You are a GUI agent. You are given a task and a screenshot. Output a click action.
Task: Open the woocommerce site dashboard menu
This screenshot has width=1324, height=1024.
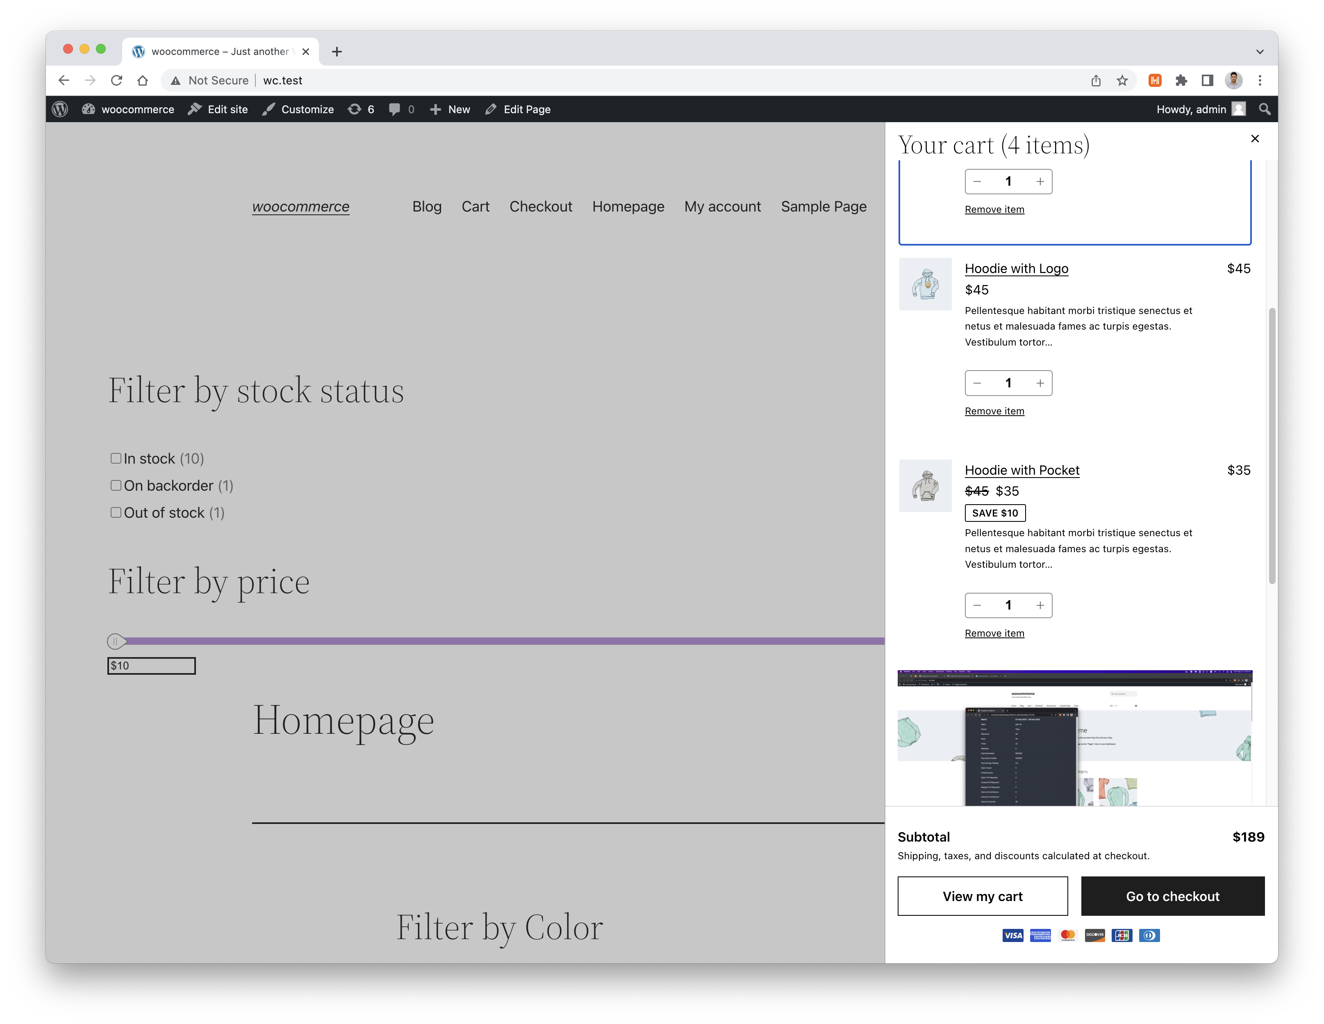(x=128, y=109)
